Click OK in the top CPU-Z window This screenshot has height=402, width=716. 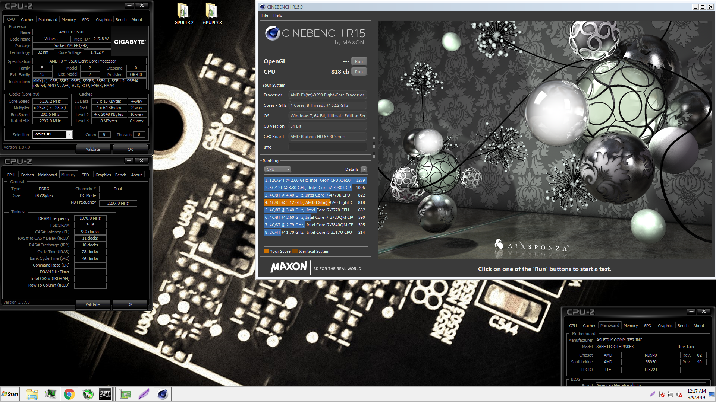(130, 149)
